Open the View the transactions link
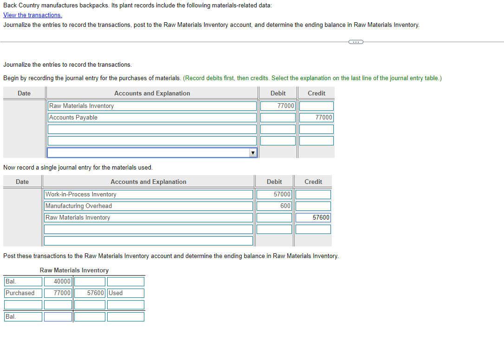This screenshot has height=340, width=504. (x=32, y=15)
